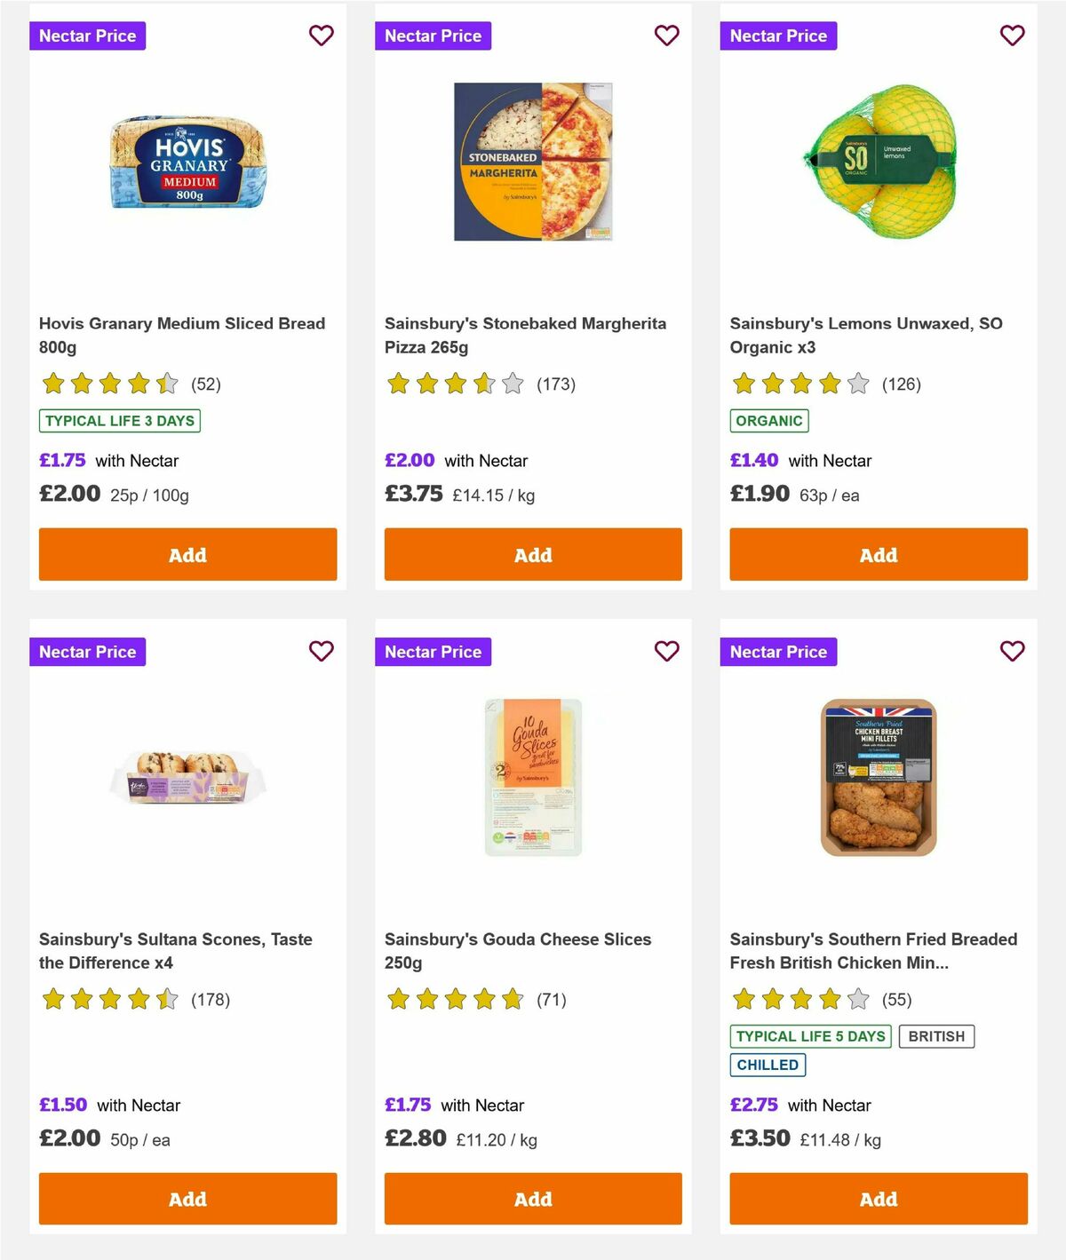This screenshot has height=1260, width=1066.
Task: Add the Stonebaked Margherita Pizza to trolley
Action: point(532,554)
